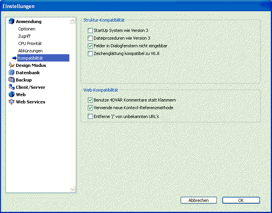
Task: Click the sidebar scroll-down arrow
Action: pyautogui.click(x=72, y=189)
